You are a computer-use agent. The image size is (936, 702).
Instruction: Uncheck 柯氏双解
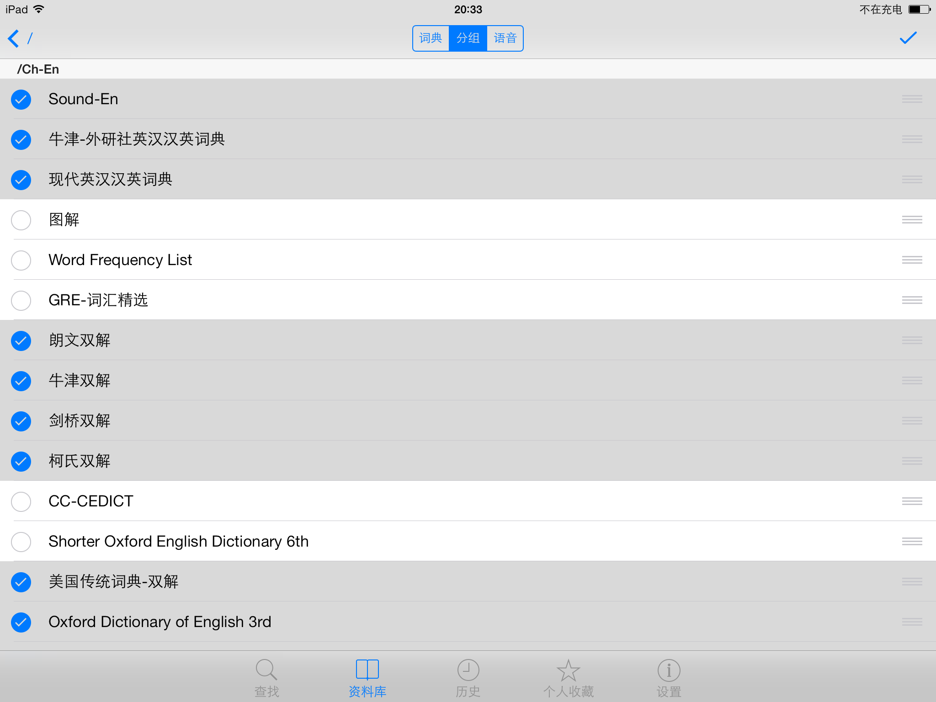pos(21,461)
